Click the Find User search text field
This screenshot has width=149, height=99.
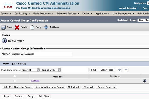(x=75, y=70)
